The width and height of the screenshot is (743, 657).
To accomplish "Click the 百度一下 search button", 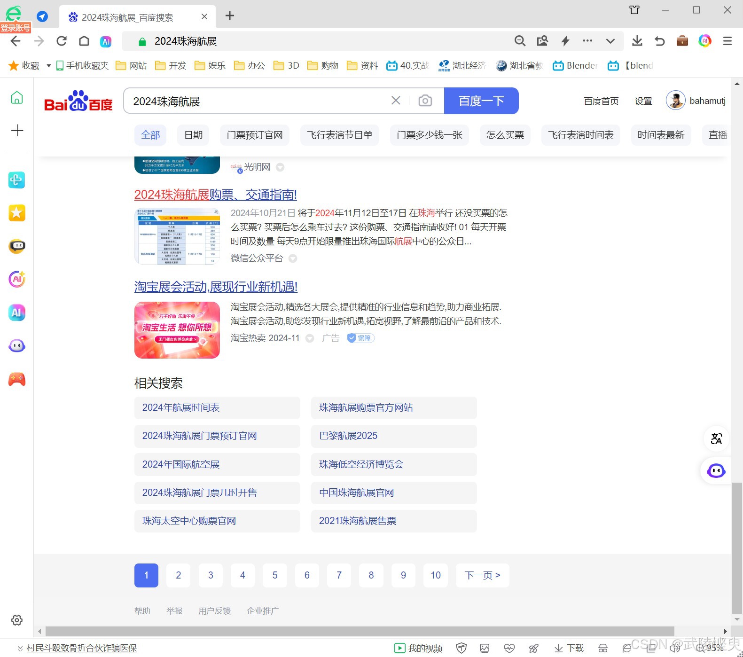I will 481,101.
